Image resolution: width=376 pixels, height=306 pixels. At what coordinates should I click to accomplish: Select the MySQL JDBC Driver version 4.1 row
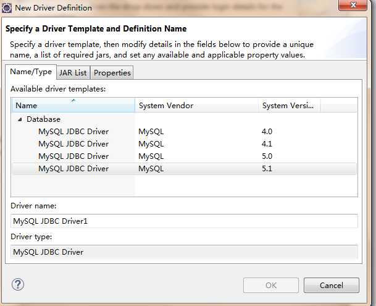[184, 144]
